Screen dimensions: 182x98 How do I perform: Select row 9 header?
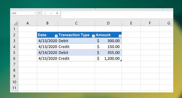14,76
